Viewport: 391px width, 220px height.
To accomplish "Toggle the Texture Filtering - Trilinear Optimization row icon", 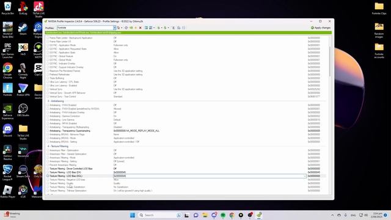I will pos(48,191).
